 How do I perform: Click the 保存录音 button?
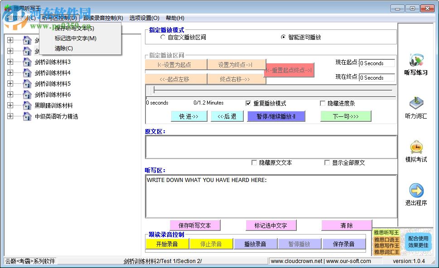(x=344, y=244)
